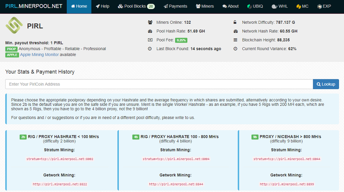Click the Pool Fee money icon
The height and width of the screenshot is (192, 344).
pyautogui.click(x=150, y=40)
